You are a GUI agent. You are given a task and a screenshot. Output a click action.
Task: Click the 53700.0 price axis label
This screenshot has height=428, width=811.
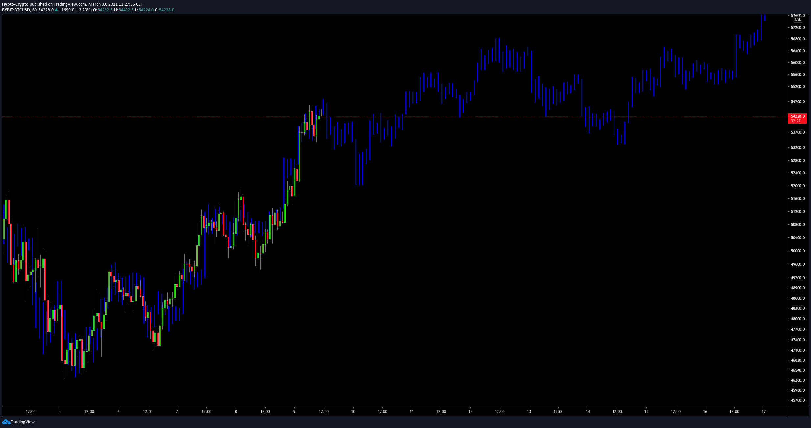[x=798, y=132]
